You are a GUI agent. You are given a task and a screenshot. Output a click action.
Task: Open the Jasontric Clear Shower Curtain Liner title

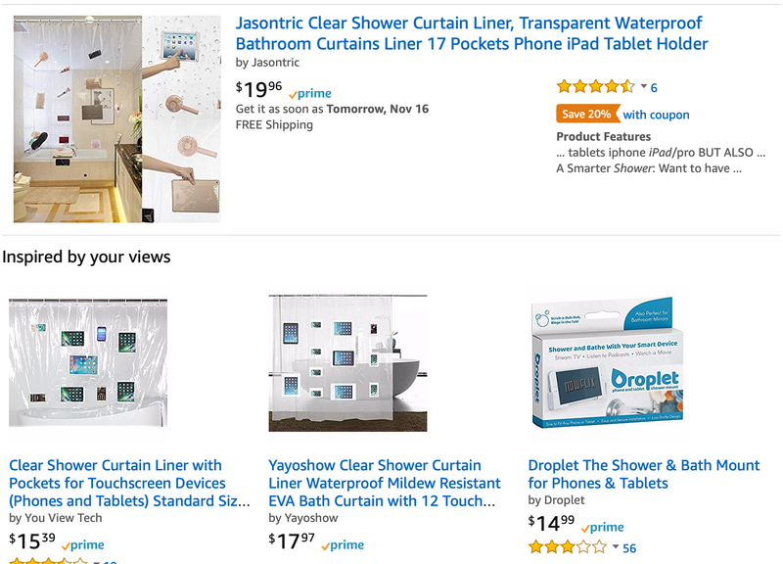tap(471, 33)
